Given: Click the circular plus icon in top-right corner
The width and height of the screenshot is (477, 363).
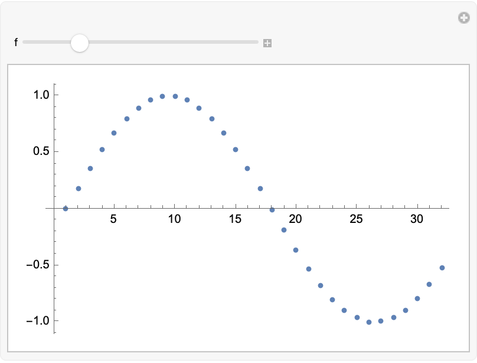Looking at the screenshot, I should click(x=464, y=18).
